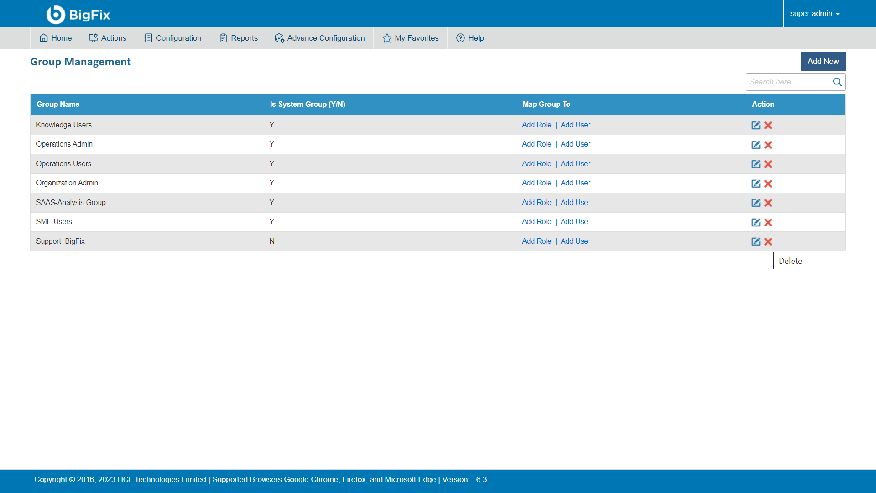Click Add User for Operations Admin
The width and height of the screenshot is (876, 493).
pos(575,144)
